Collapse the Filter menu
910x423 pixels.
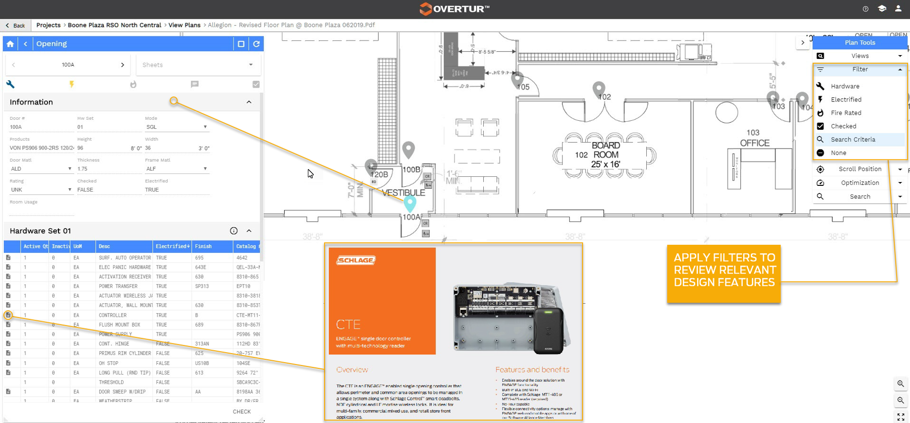pos(860,69)
